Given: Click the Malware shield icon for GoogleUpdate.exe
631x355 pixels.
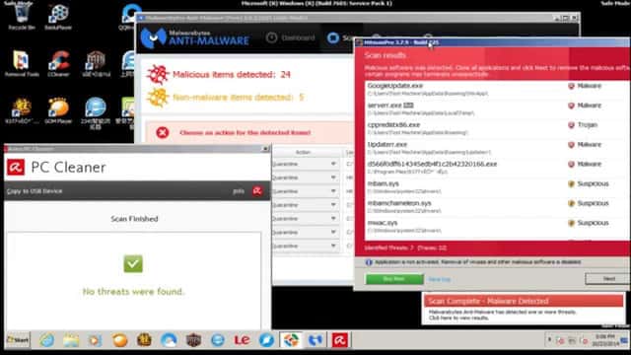Looking at the screenshot, I should [x=571, y=86].
